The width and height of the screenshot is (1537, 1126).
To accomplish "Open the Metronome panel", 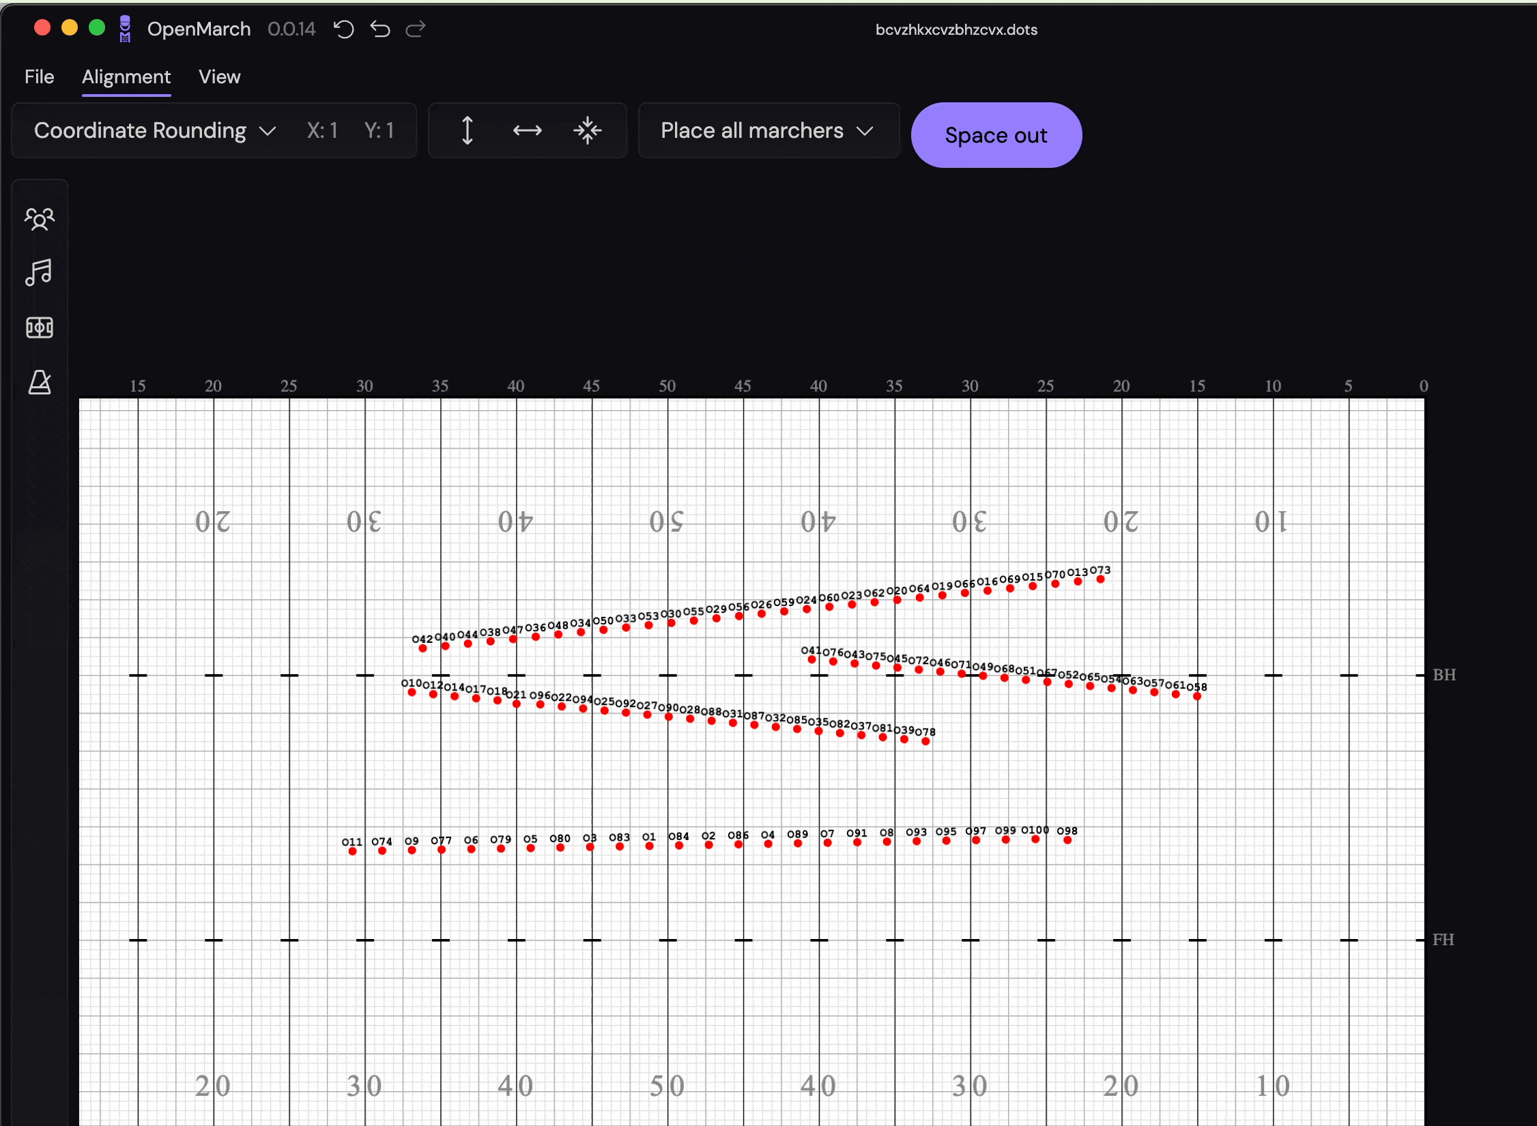I will (x=40, y=382).
